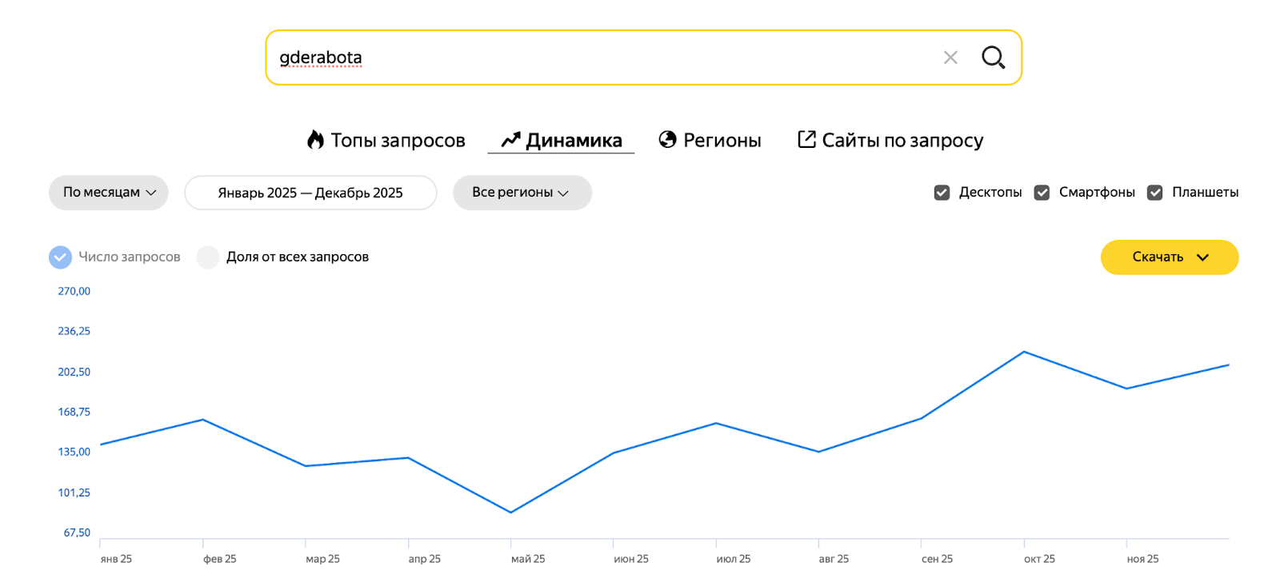Image resolution: width=1280 pixels, height=582 pixels.
Task: Clear the search field with the X icon
Action: (950, 58)
